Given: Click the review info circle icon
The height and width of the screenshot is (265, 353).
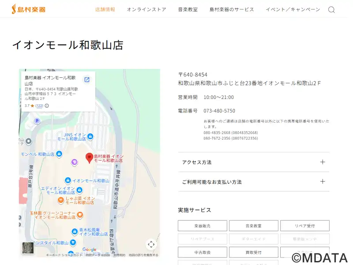Looking at the screenshot, I should click(47, 106).
